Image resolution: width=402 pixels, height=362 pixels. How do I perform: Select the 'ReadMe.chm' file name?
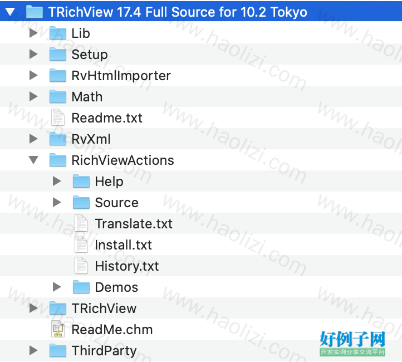[x=112, y=330]
